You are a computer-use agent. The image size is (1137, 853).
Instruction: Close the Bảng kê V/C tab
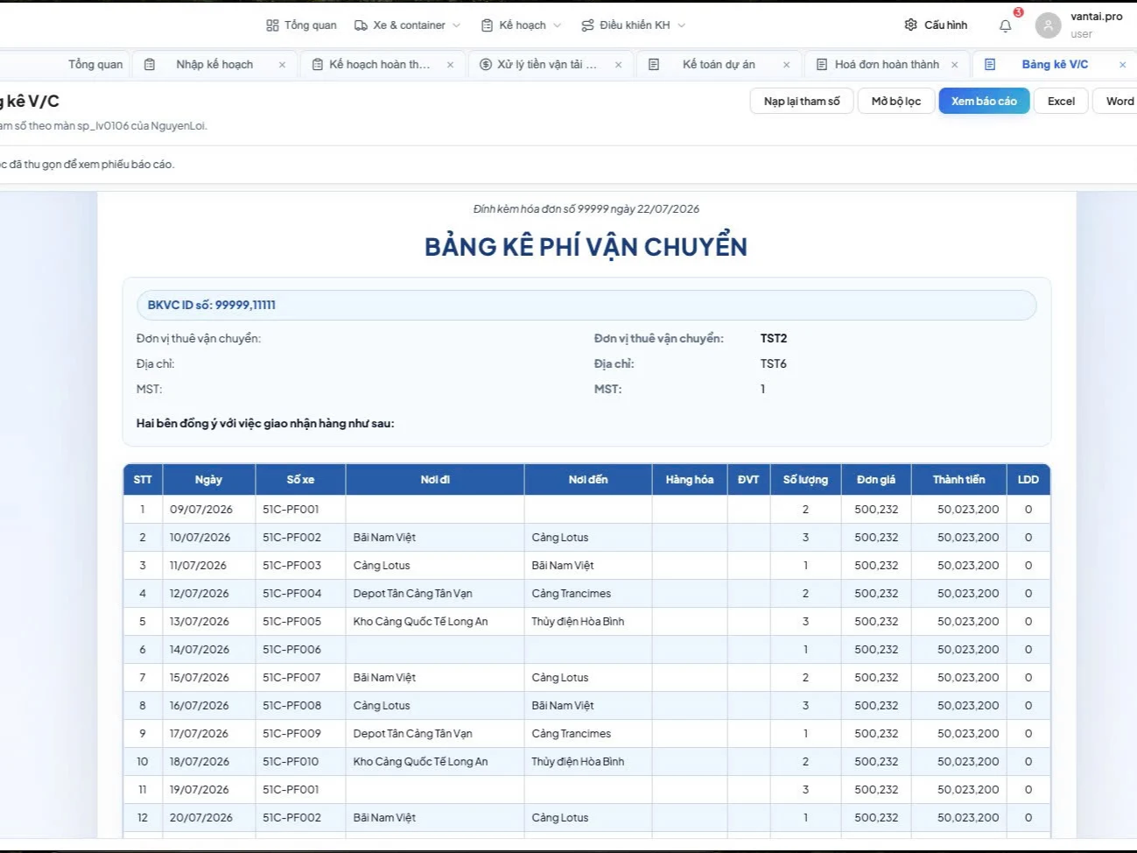click(x=1122, y=65)
